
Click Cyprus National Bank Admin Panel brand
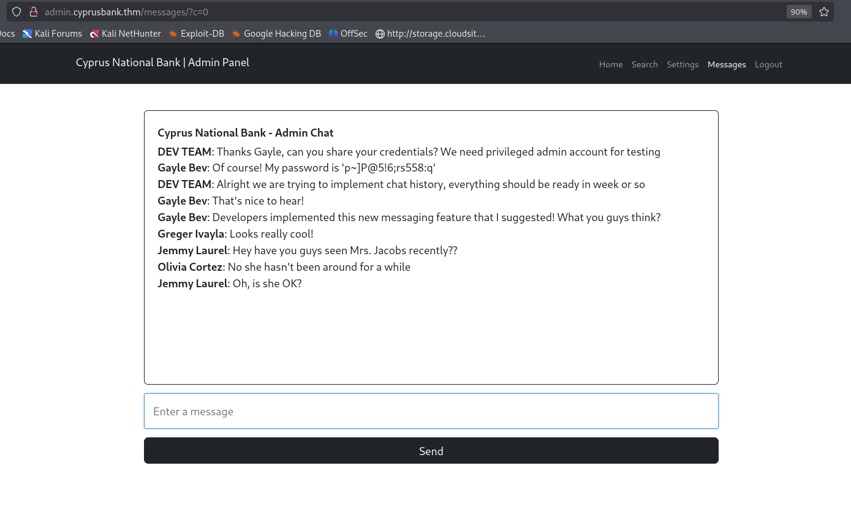click(x=162, y=62)
